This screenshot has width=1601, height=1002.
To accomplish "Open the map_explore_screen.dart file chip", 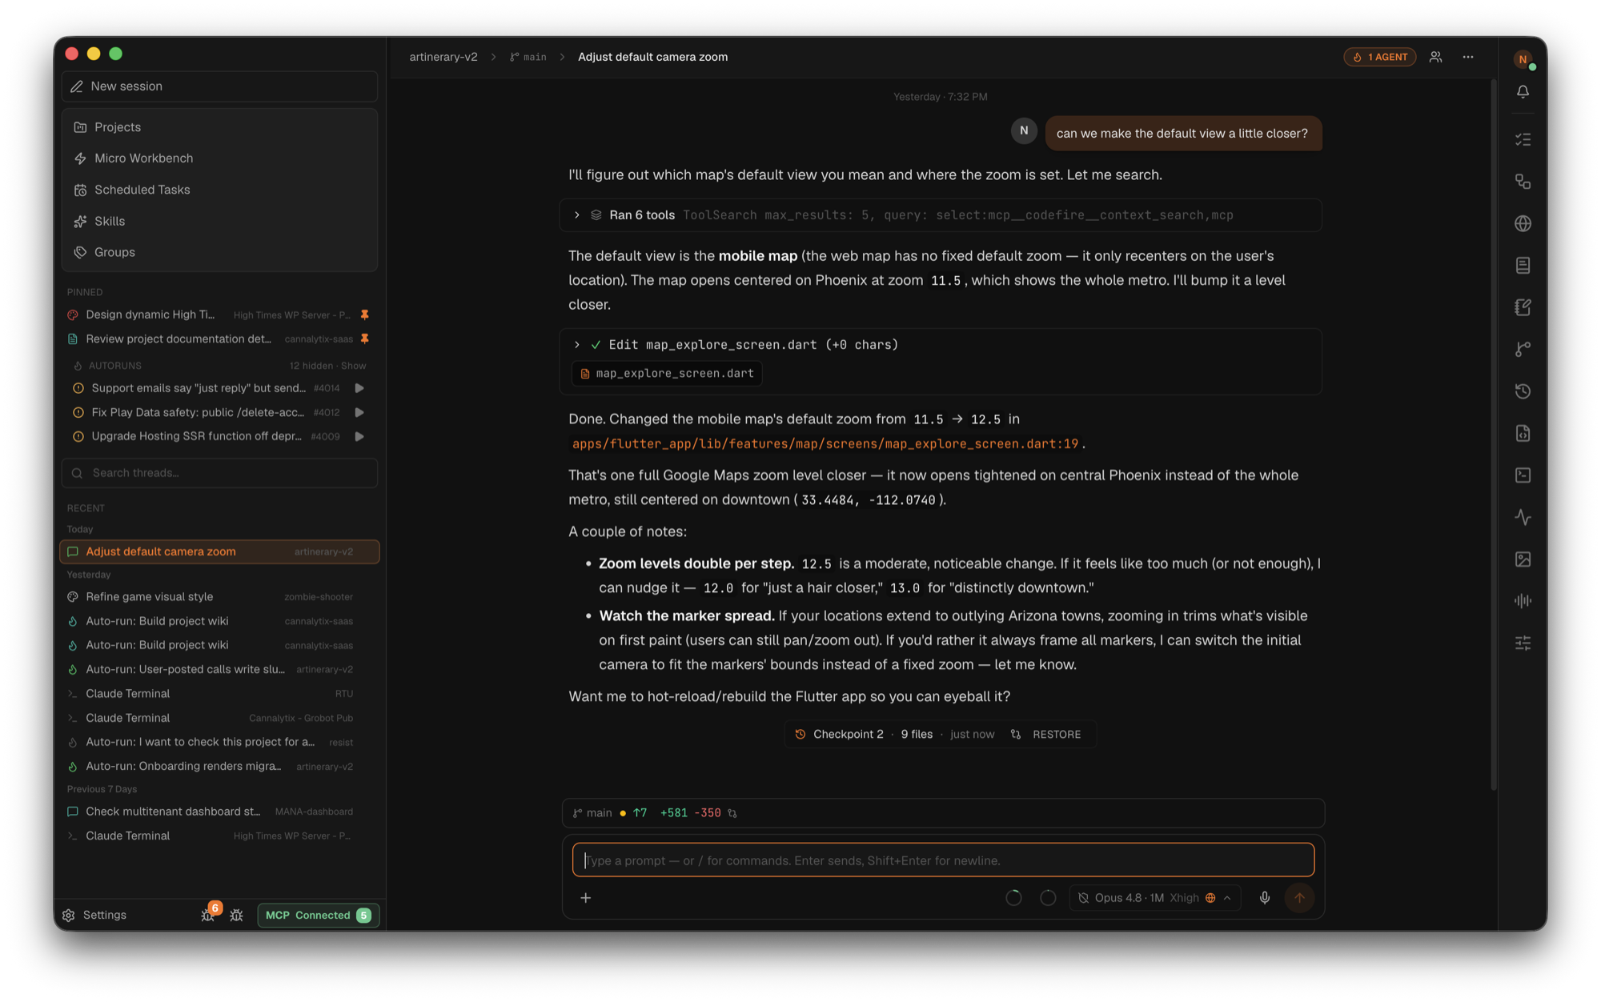I will [x=667, y=374].
